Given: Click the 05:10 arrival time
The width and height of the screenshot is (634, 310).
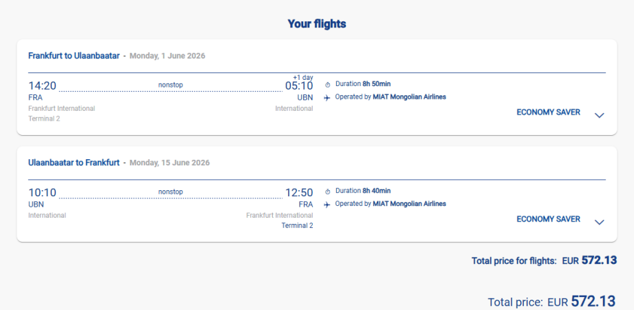Looking at the screenshot, I should 299,86.
